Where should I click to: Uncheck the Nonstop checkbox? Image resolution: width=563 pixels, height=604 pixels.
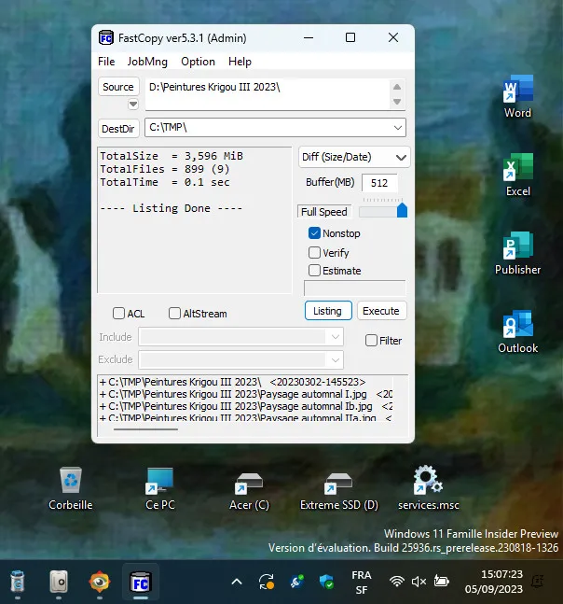coord(314,233)
